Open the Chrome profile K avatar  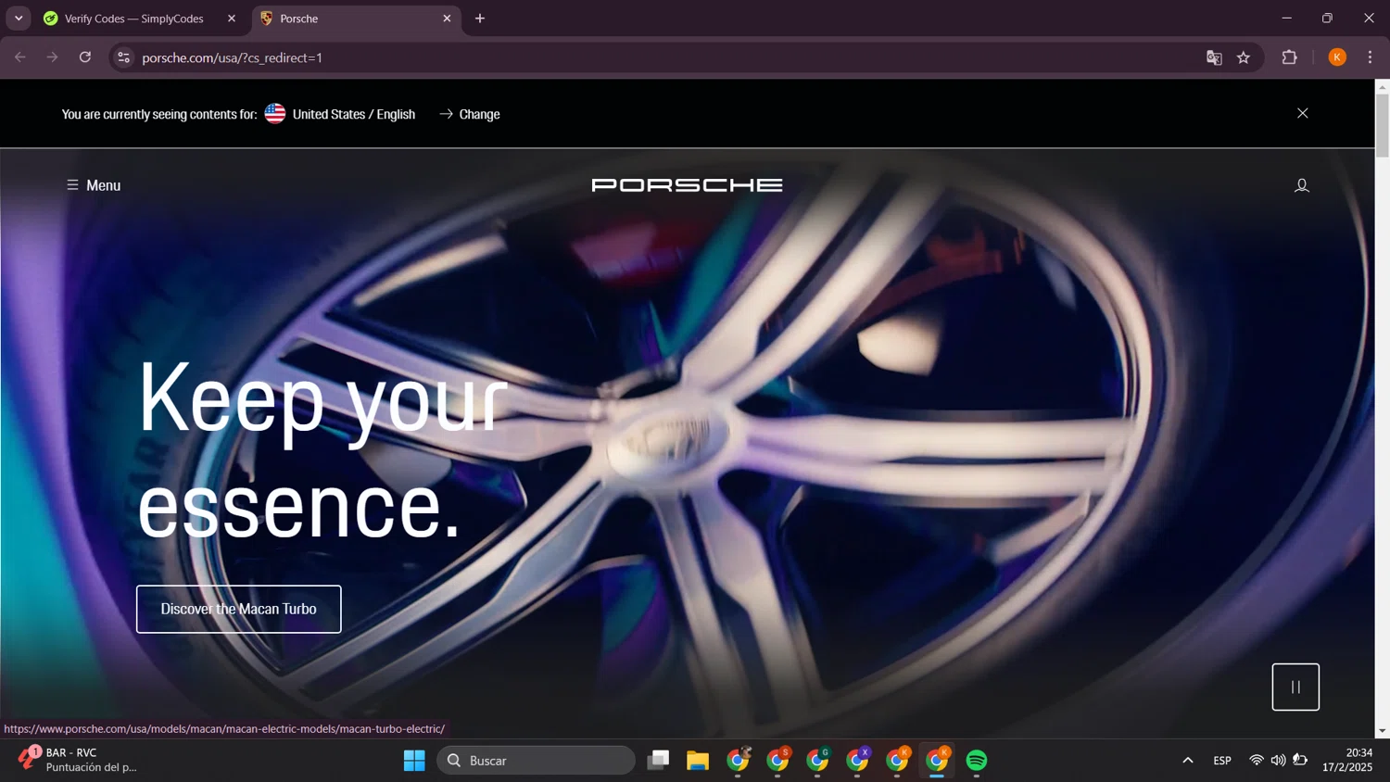pos(1337,57)
